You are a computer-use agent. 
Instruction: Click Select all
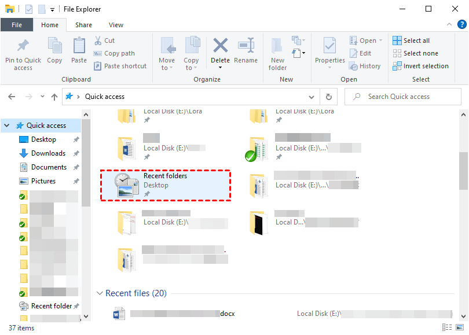pyautogui.click(x=411, y=41)
